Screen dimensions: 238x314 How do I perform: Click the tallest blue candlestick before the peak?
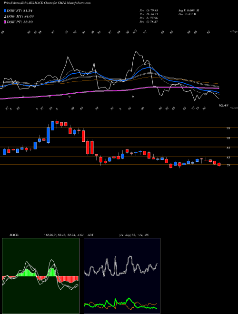[48, 135]
